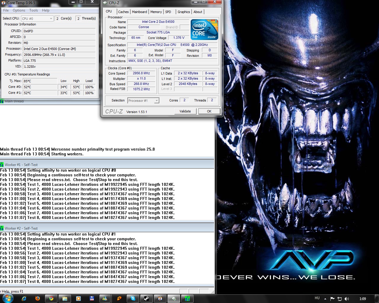Switch to Prime95 green taskbar icon
The image size is (379, 303).
[x=187, y=299]
